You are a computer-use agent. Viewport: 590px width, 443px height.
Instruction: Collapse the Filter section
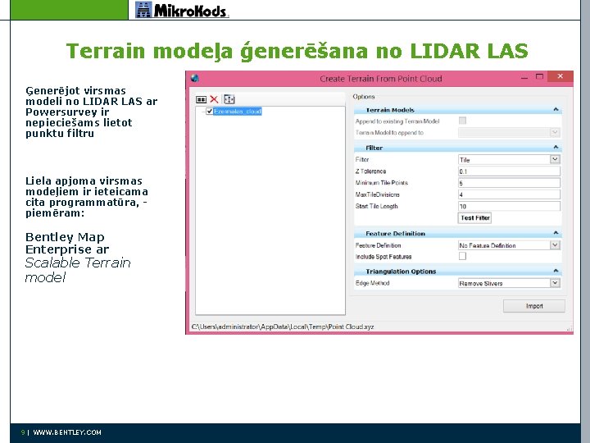tap(556, 148)
